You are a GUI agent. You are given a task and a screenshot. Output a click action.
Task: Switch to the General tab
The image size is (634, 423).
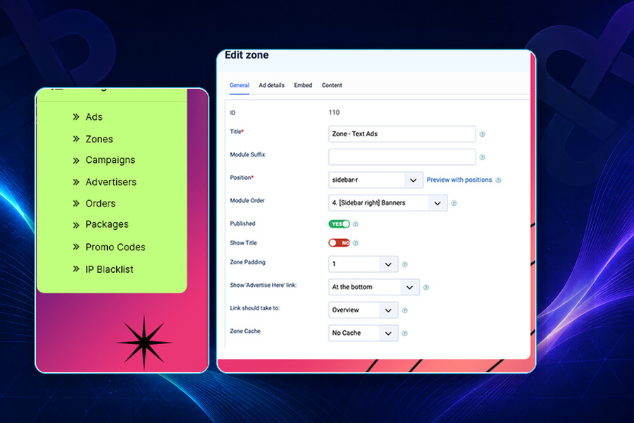(x=240, y=85)
